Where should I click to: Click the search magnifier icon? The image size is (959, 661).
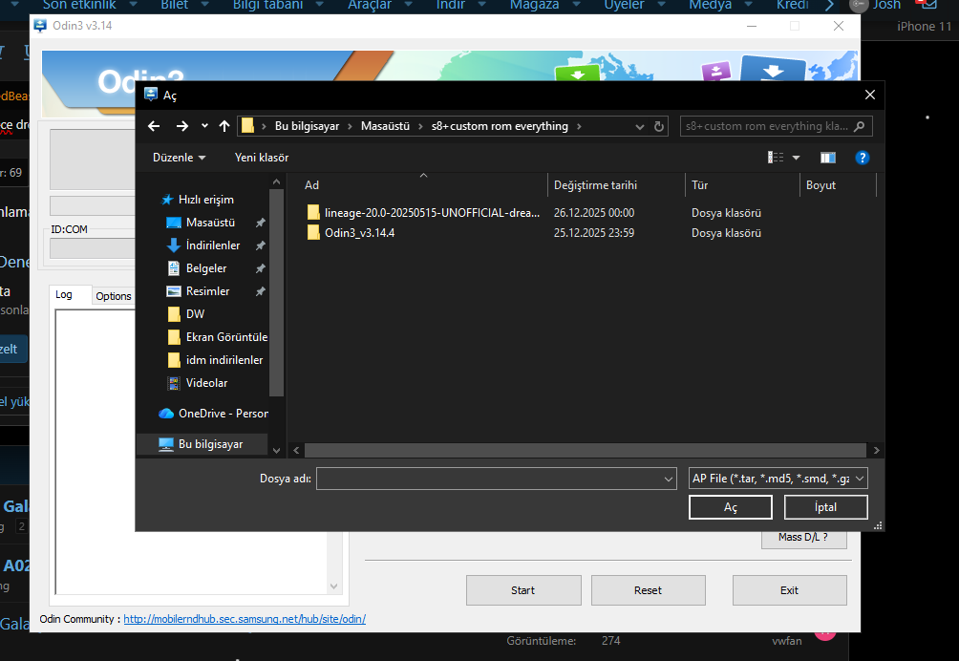point(860,126)
